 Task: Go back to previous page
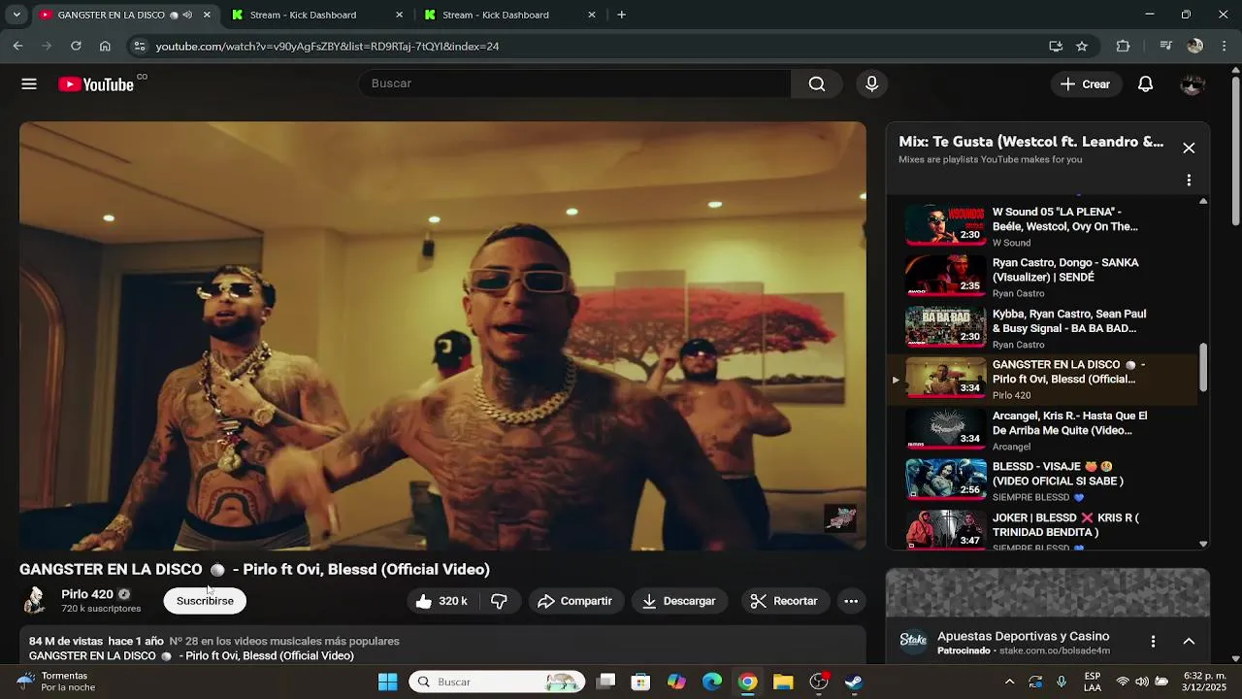coord(17,46)
